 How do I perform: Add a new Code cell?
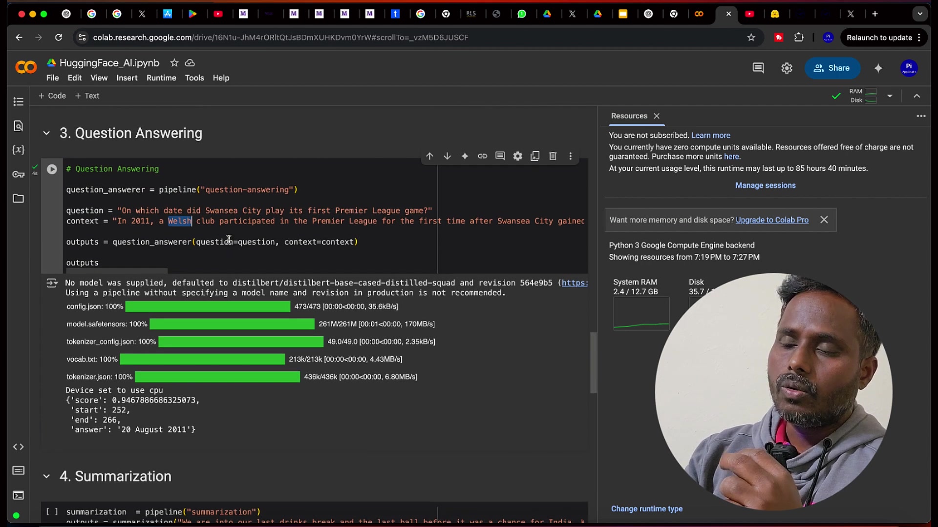[52, 96]
